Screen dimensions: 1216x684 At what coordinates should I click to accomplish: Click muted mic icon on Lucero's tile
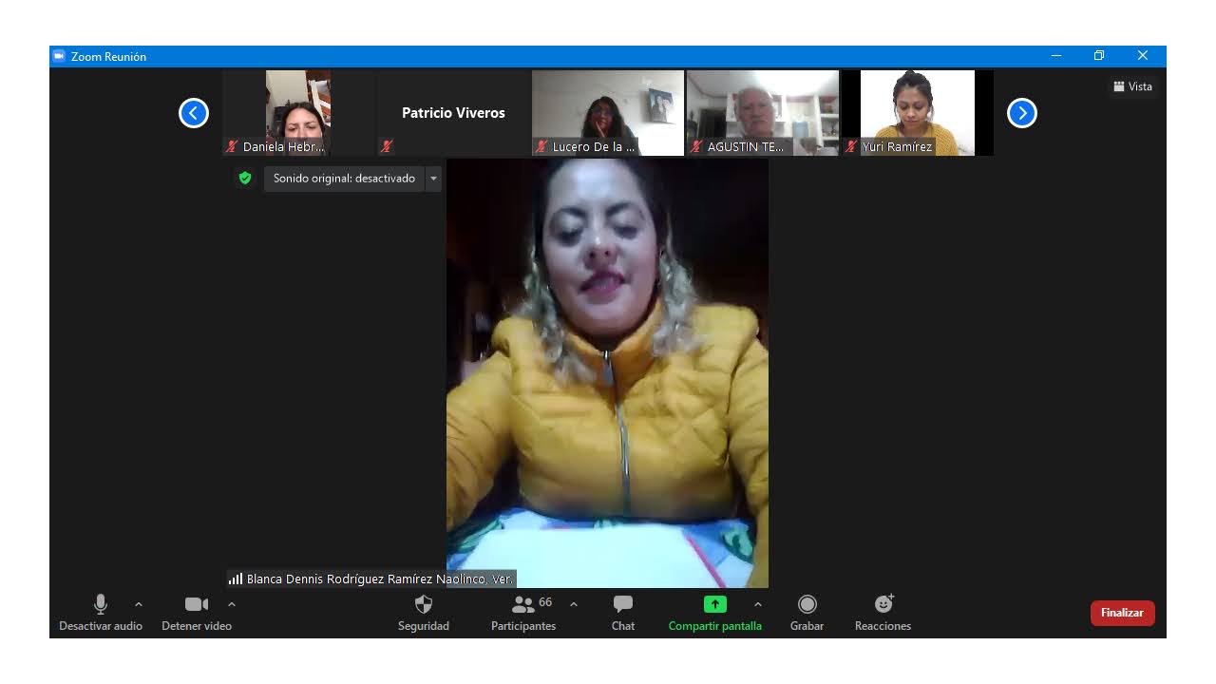click(x=541, y=146)
